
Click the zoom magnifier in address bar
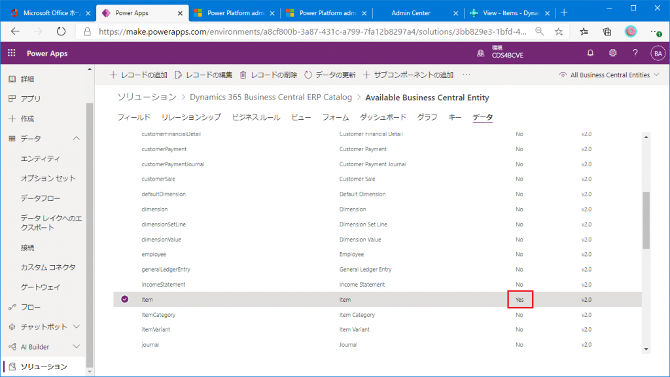tap(540, 31)
